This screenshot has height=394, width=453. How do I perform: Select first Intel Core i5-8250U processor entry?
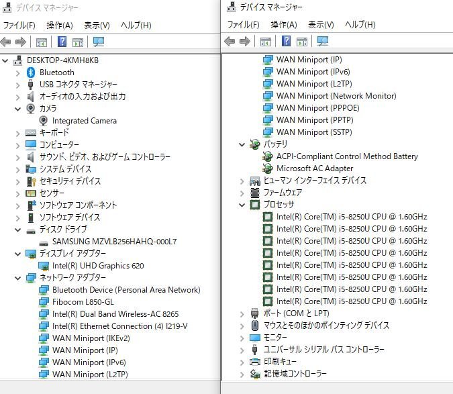352,217
